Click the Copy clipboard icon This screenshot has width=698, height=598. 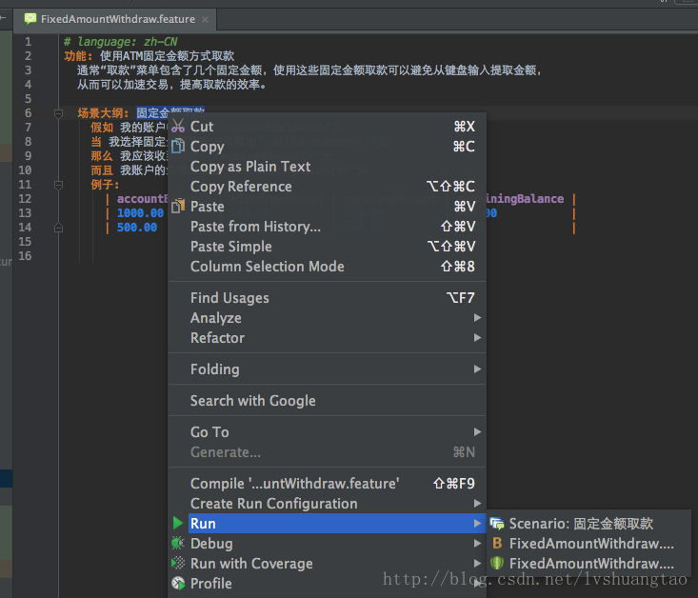click(x=178, y=146)
